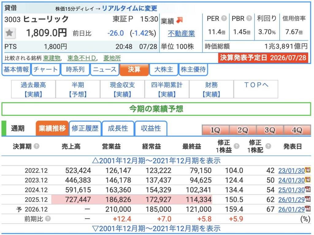Expand upper 2001年12月期〜2021年12月期を表示 row
314x235 pixels.
[x=156, y=161]
